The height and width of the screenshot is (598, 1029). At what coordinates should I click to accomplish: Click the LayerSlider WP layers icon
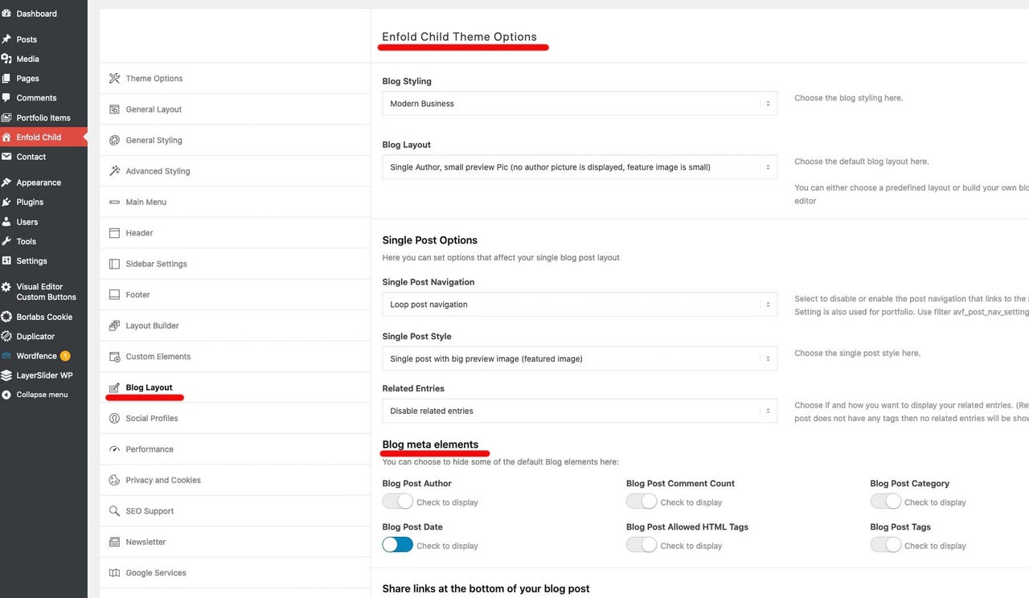6,375
